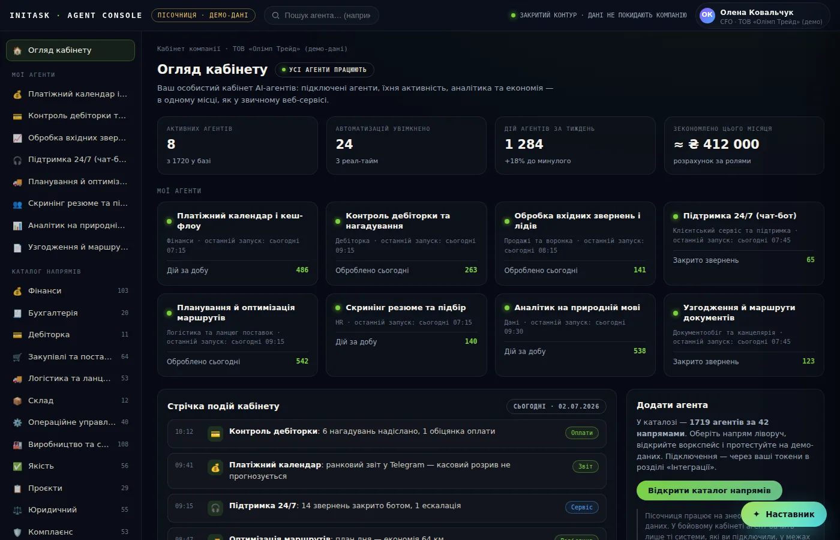Click the green check icon beside Якість
Screen dimensions: 840x540
[17, 466]
